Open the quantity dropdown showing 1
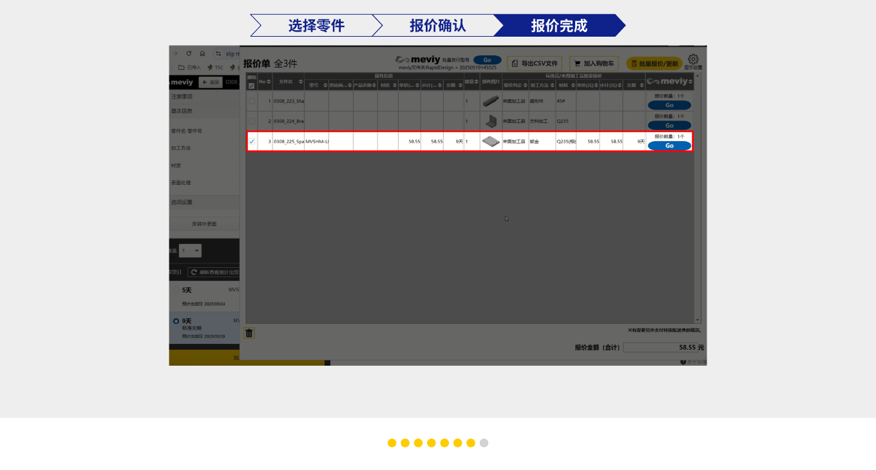Image resolution: width=876 pixels, height=470 pixels. (x=191, y=251)
